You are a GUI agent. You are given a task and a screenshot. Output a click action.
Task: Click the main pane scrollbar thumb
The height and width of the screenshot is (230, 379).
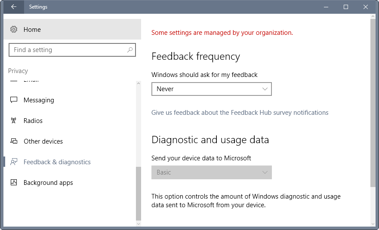373,103
